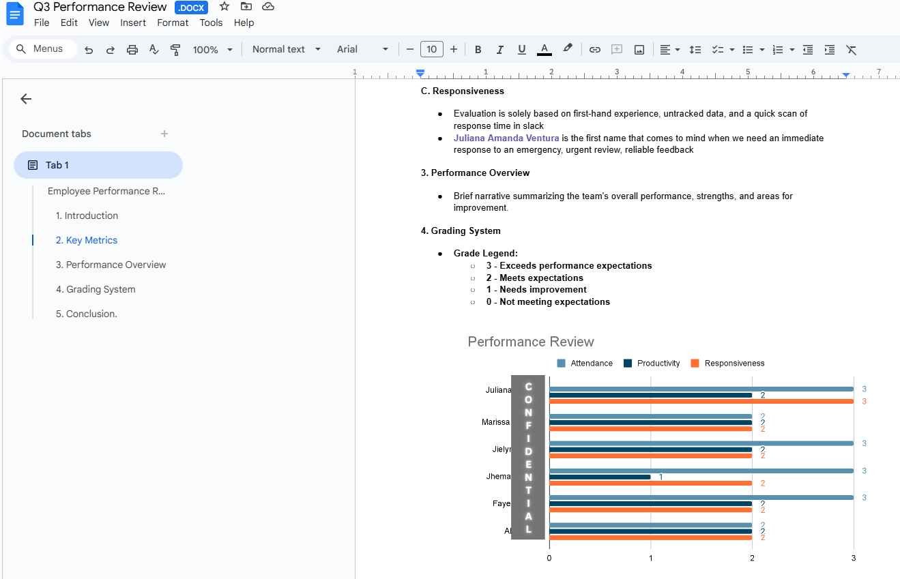Image resolution: width=900 pixels, height=579 pixels.
Task: Open the text alignment dropdown
Action: pos(670,50)
